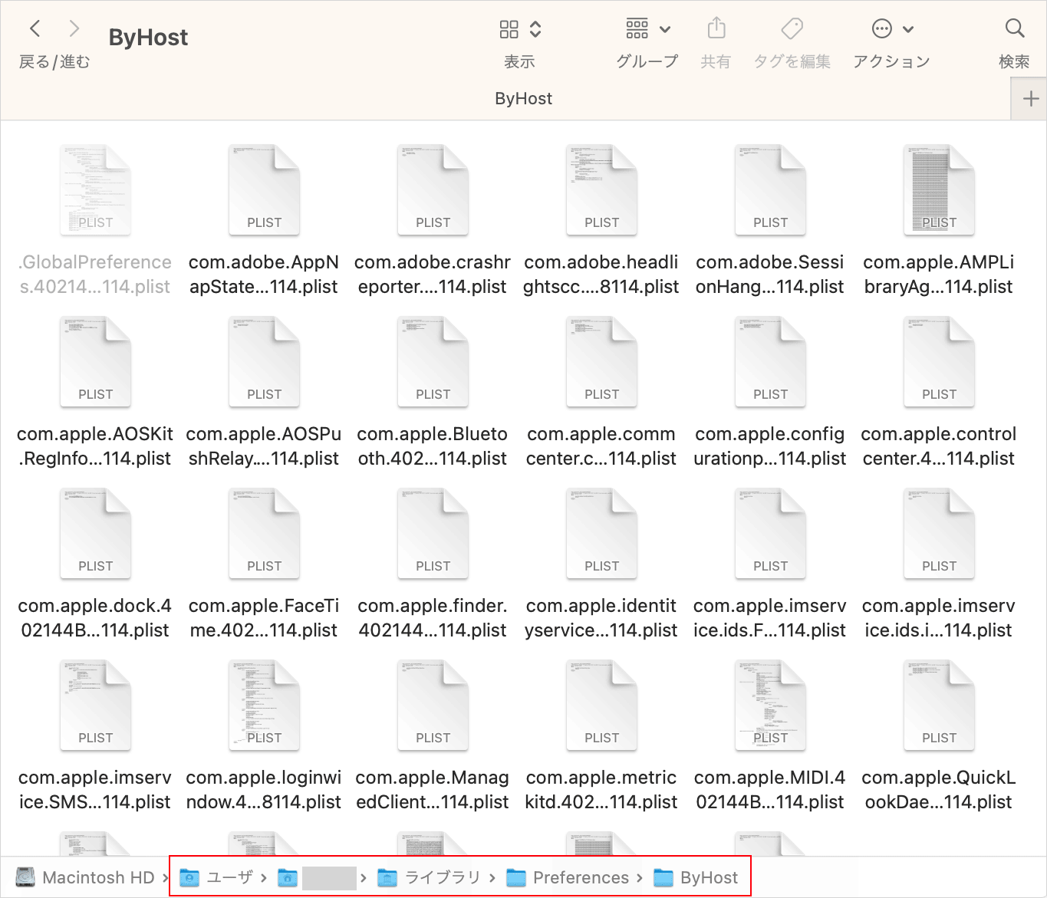The image size is (1047, 898).
Task: Click the back navigation arrow
Action: click(35, 29)
